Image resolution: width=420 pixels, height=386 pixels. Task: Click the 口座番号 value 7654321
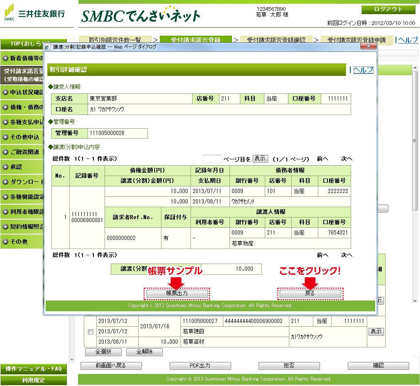338,232
